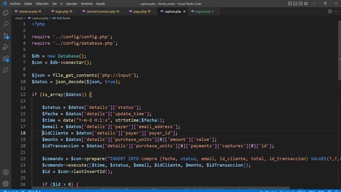Click the 'php://input' string
The height and width of the screenshot is (192, 341).
[117, 75]
